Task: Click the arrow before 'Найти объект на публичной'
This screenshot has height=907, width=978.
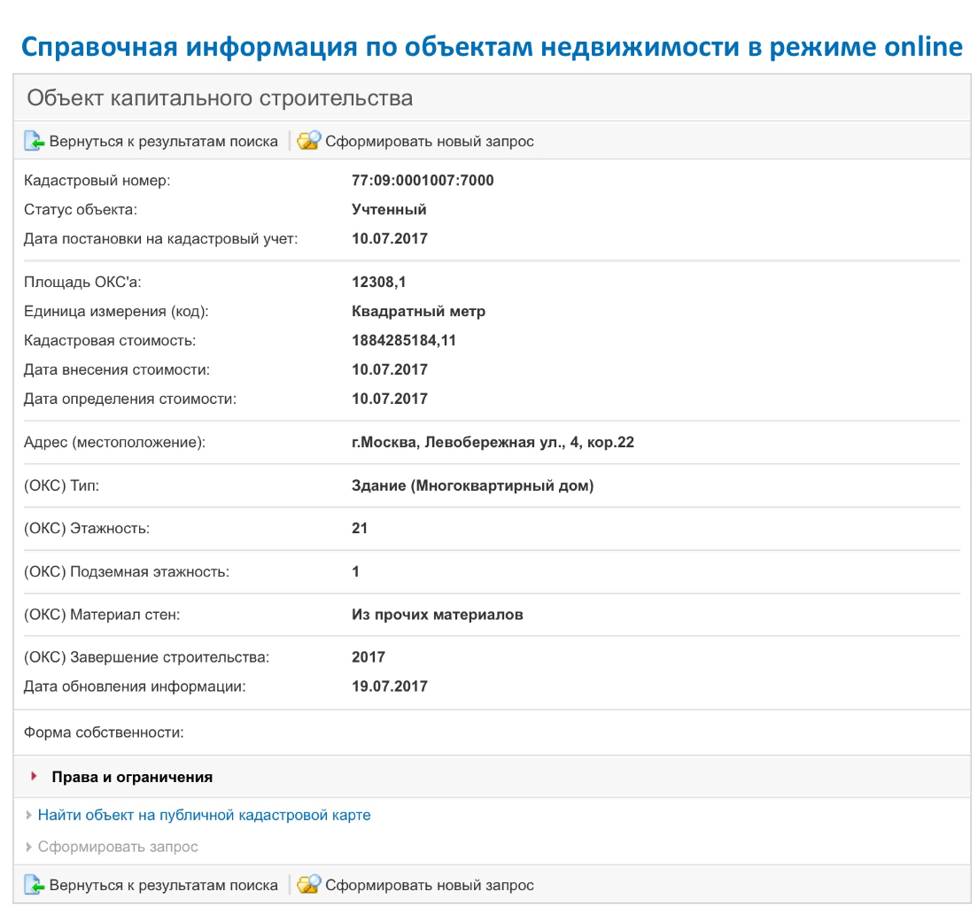Action: point(29,815)
